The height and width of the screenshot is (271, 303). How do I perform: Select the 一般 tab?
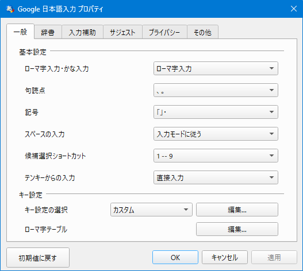pos(21,32)
